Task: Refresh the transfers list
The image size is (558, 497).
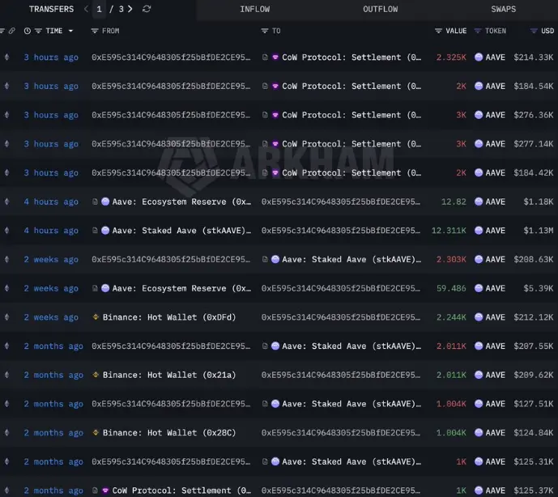Action: [147, 9]
